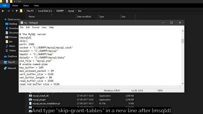Place cursor on "port= 3306" line
This screenshot has width=203, height=114.
coord(27,44)
